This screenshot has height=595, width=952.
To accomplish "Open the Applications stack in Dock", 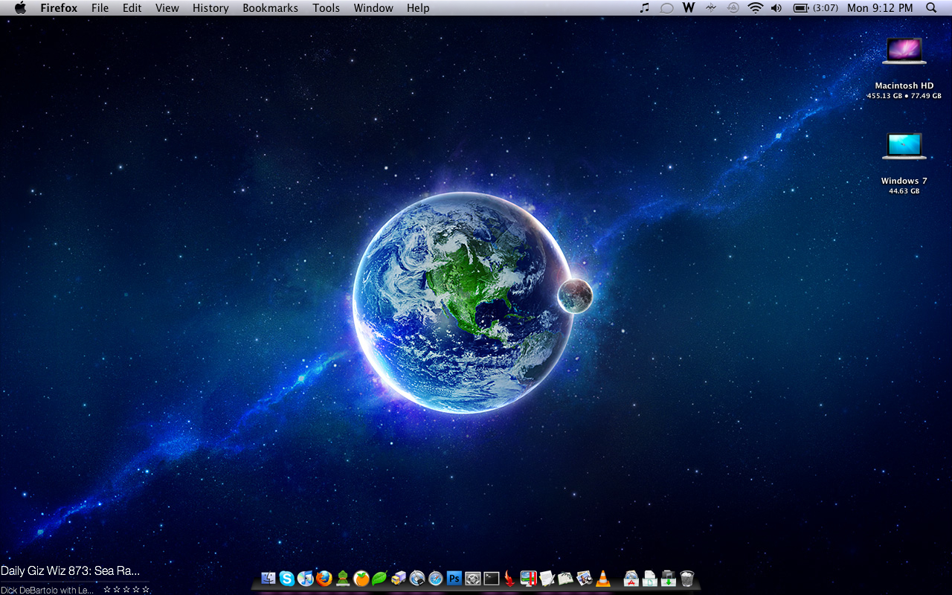I will [x=631, y=578].
